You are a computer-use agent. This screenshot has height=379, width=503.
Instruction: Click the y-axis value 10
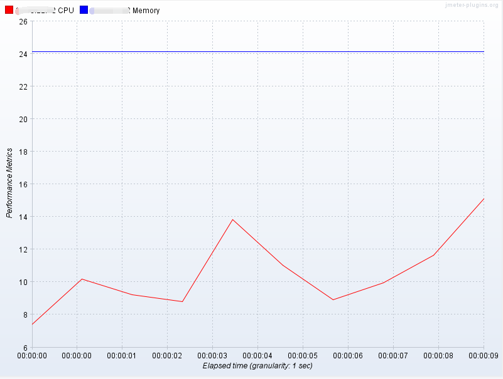pos(23,282)
